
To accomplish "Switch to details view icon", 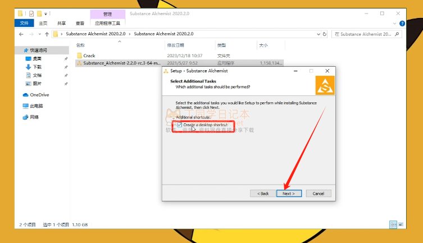I will click(393, 224).
